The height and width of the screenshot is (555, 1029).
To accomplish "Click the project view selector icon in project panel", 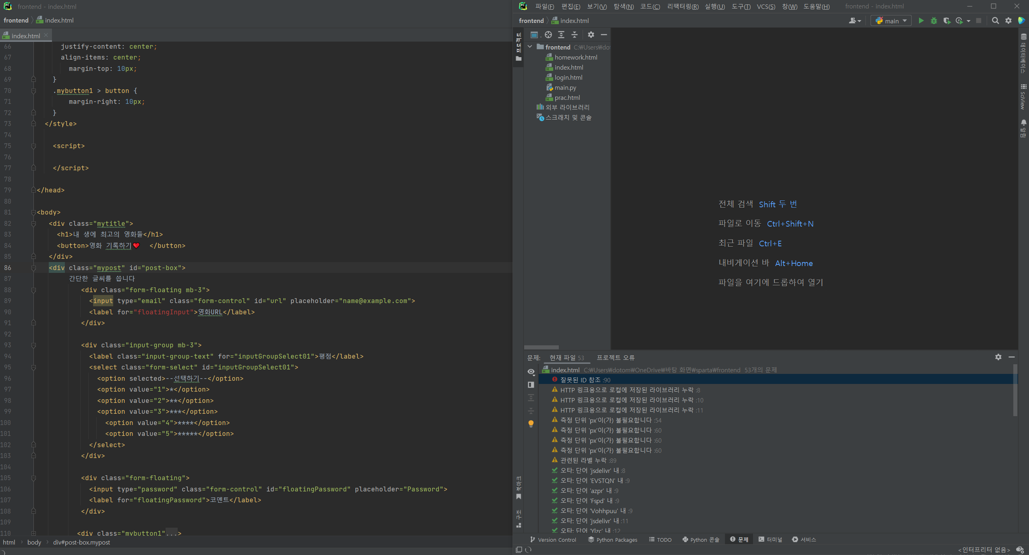I will pyautogui.click(x=534, y=35).
